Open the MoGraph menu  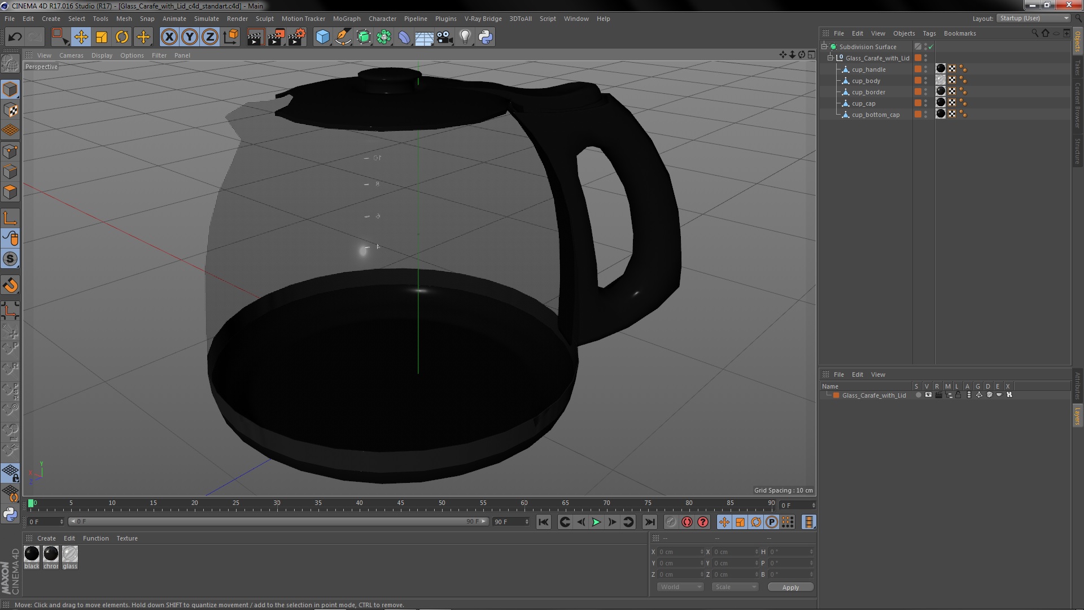pos(347,19)
